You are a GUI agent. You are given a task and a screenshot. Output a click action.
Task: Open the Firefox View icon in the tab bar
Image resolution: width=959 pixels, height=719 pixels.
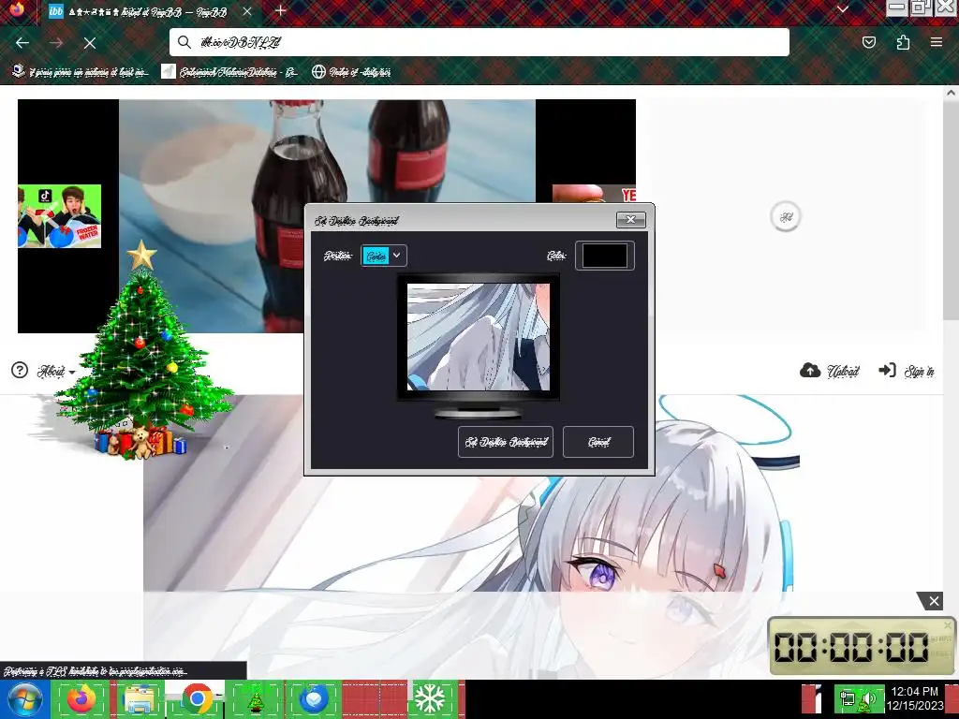coord(17,9)
